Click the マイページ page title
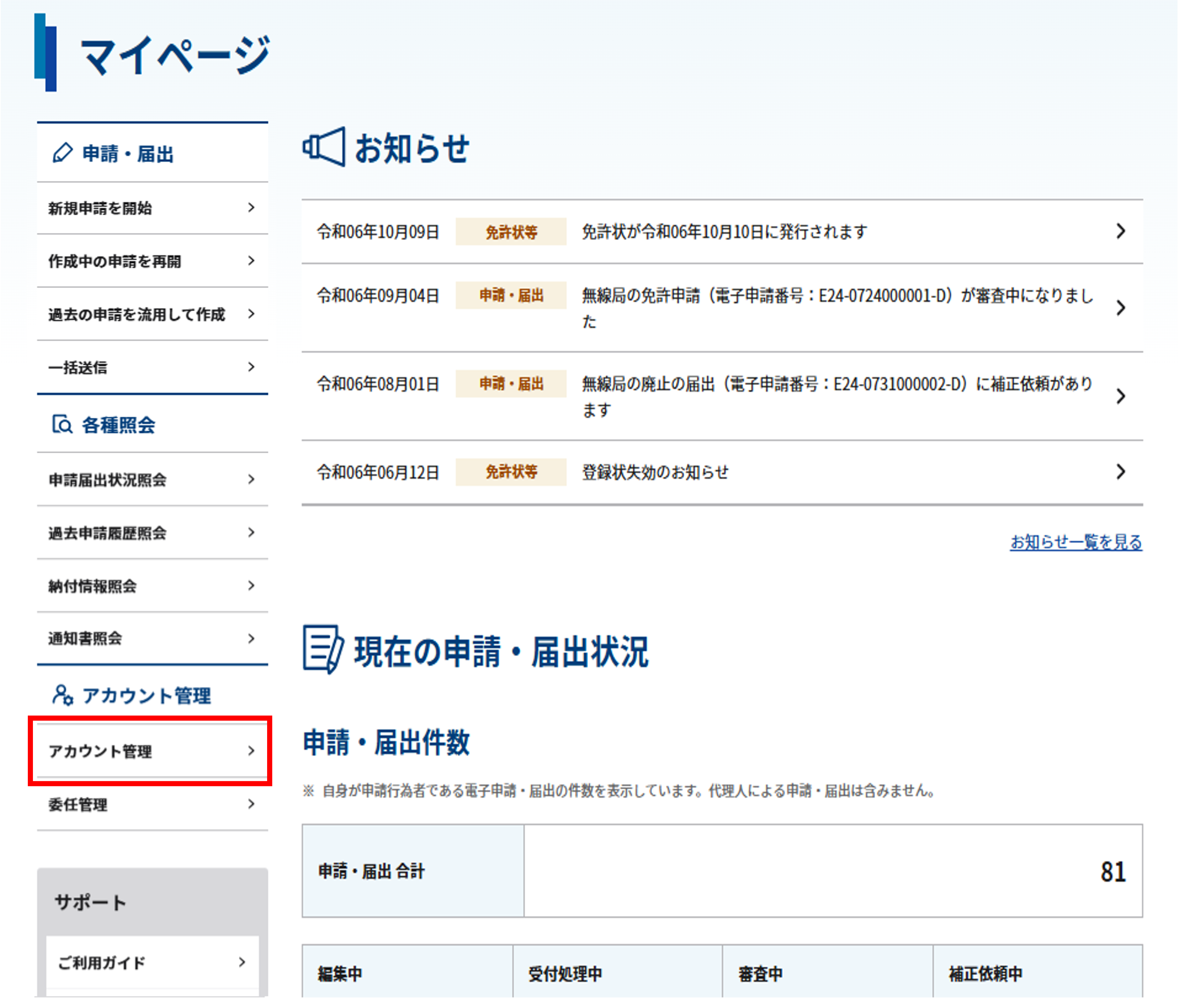 click(x=175, y=55)
